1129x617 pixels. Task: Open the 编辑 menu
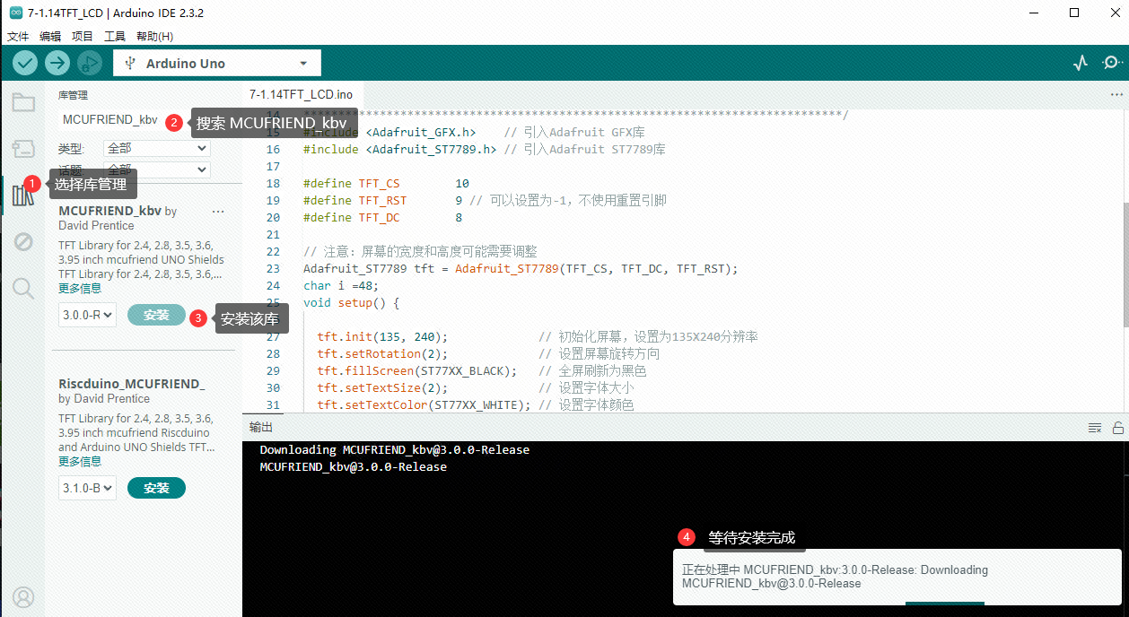[50, 36]
